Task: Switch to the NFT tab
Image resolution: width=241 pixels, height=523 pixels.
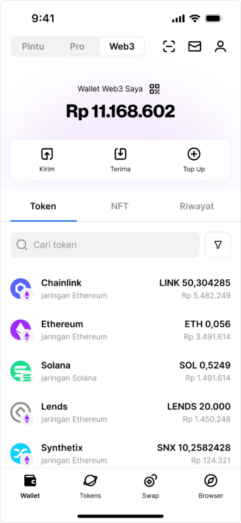Action: (x=120, y=206)
